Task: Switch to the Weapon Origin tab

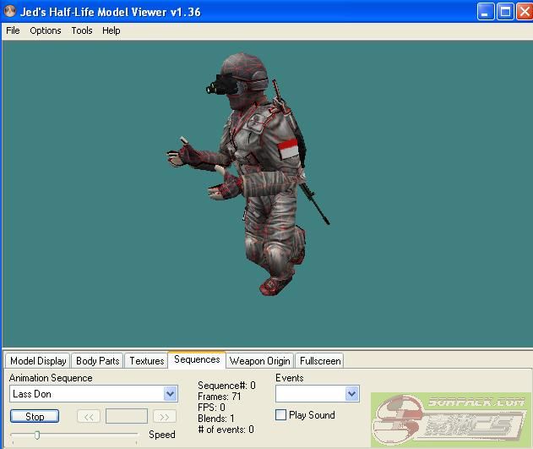Action: (259, 360)
